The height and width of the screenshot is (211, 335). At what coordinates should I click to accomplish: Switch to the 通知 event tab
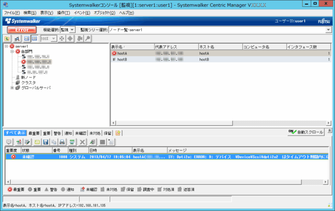tap(68, 133)
